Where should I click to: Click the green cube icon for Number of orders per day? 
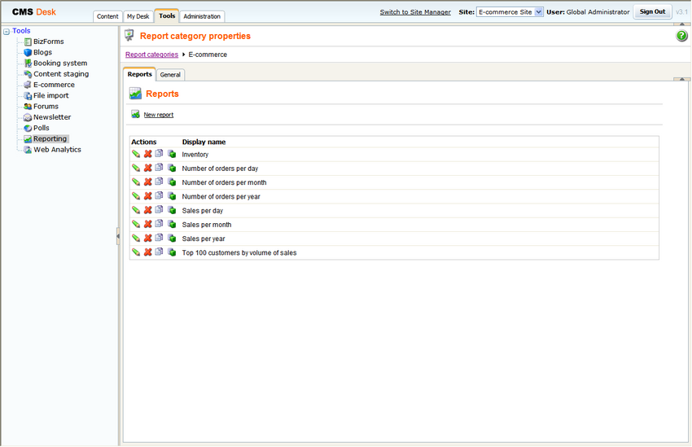pyautogui.click(x=172, y=169)
